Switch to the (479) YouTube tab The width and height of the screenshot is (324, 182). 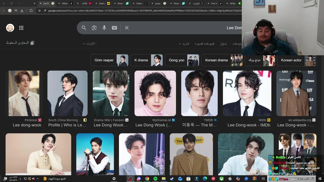pos(84,4)
